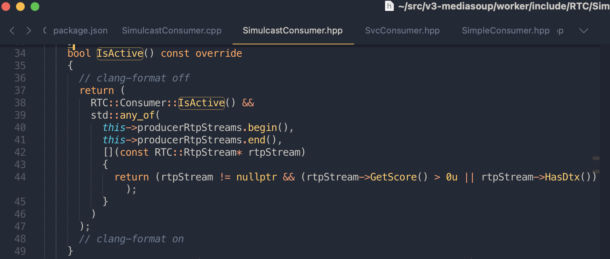Click the partially visible tab icon before package.json
Screen dimensions: 610x259
point(44,31)
